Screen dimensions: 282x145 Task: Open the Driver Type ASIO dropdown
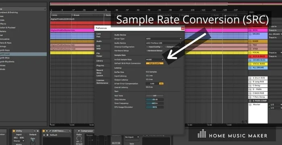click(164, 39)
